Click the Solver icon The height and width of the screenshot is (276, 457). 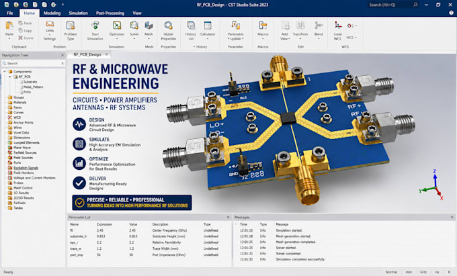[x=134, y=26]
